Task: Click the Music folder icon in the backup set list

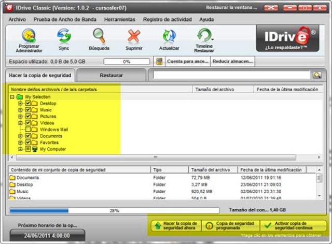Action: (12, 191)
